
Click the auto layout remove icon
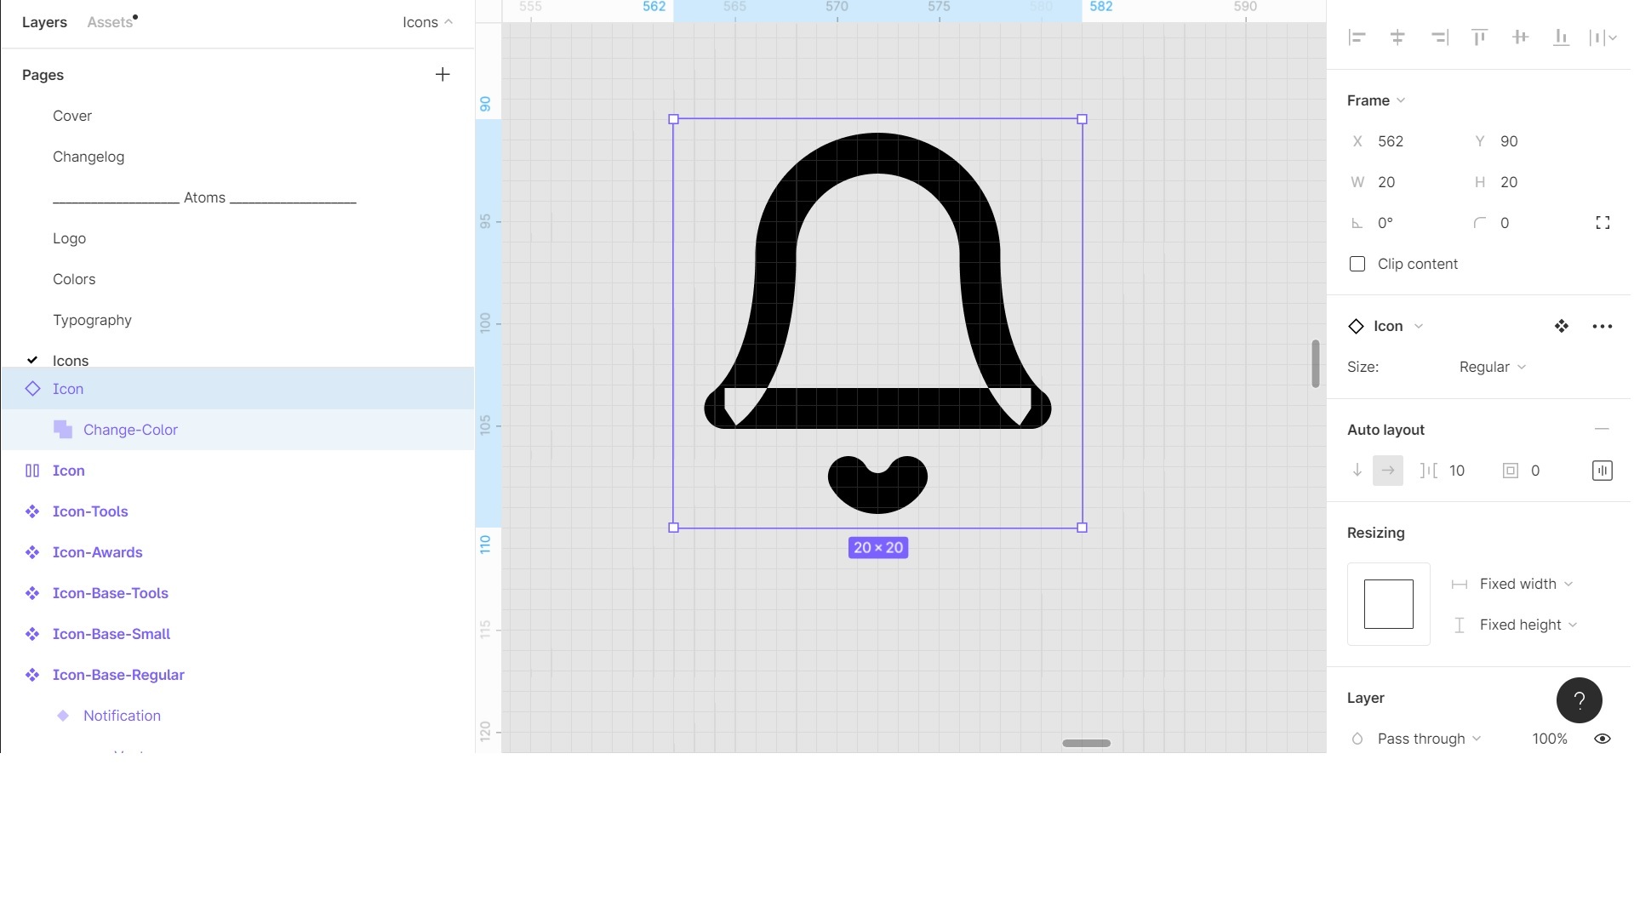1606,430
